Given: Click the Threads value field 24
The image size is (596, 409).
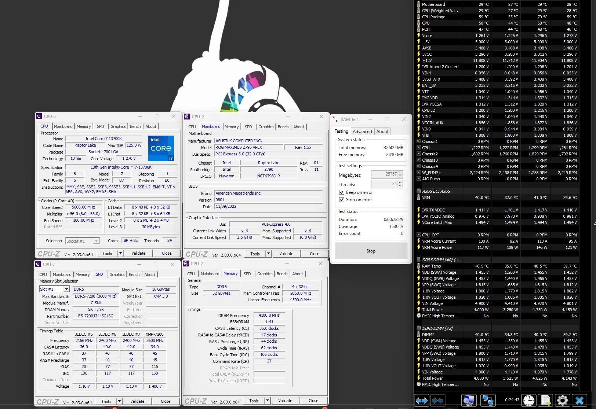Looking at the screenshot, I should pyautogui.click(x=385, y=184).
